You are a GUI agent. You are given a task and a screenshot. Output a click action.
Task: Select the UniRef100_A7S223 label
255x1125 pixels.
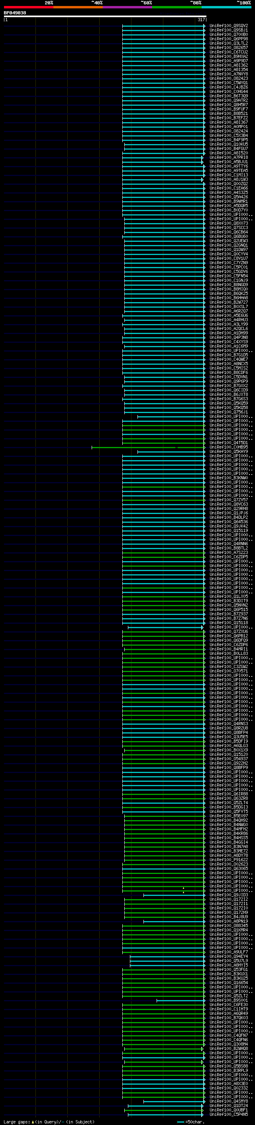(229, 552)
